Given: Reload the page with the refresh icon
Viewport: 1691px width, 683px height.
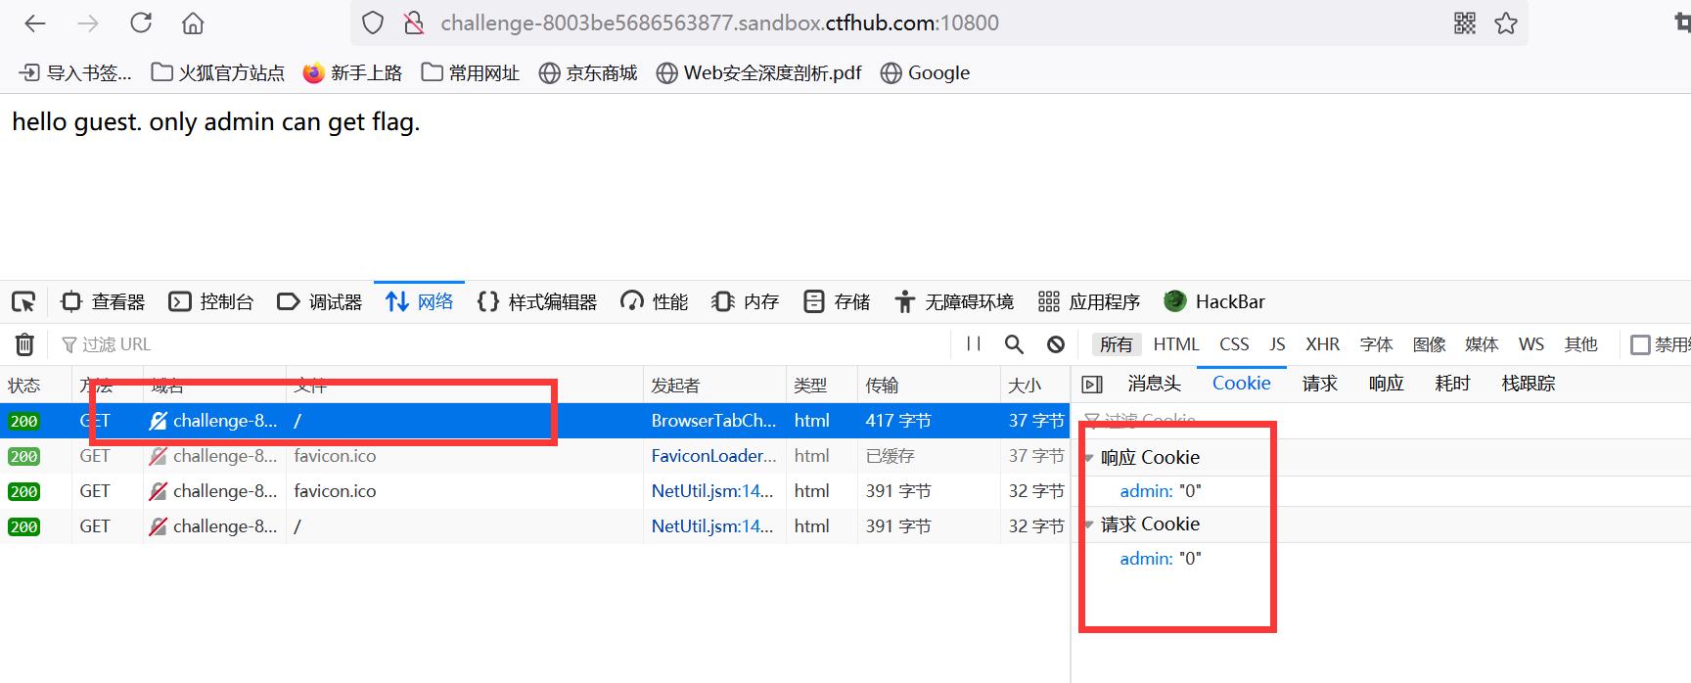Looking at the screenshot, I should (141, 23).
